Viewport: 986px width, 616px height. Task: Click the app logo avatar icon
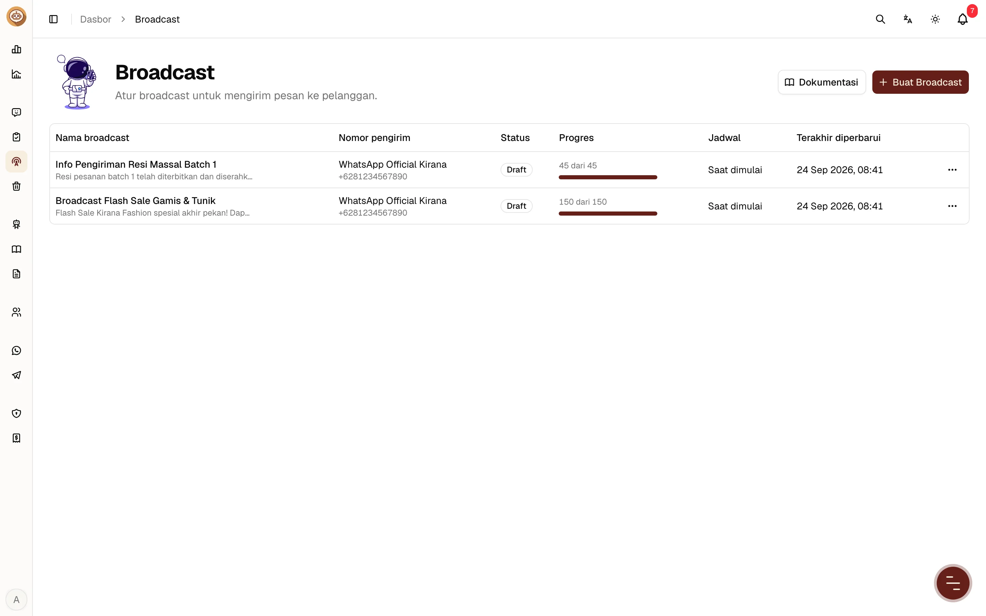click(16, 17)
